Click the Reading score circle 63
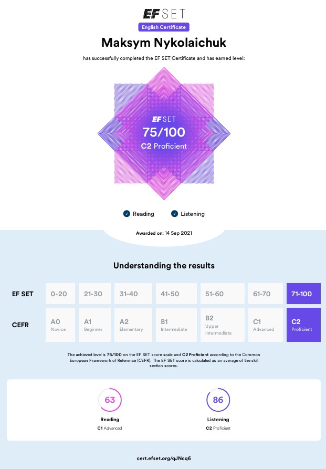Viewport: 326px width, 469px height. click(x=110, y=400)
